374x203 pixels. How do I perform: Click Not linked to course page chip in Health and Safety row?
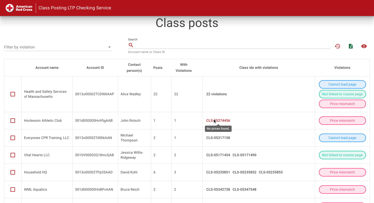tap(342, 94)
